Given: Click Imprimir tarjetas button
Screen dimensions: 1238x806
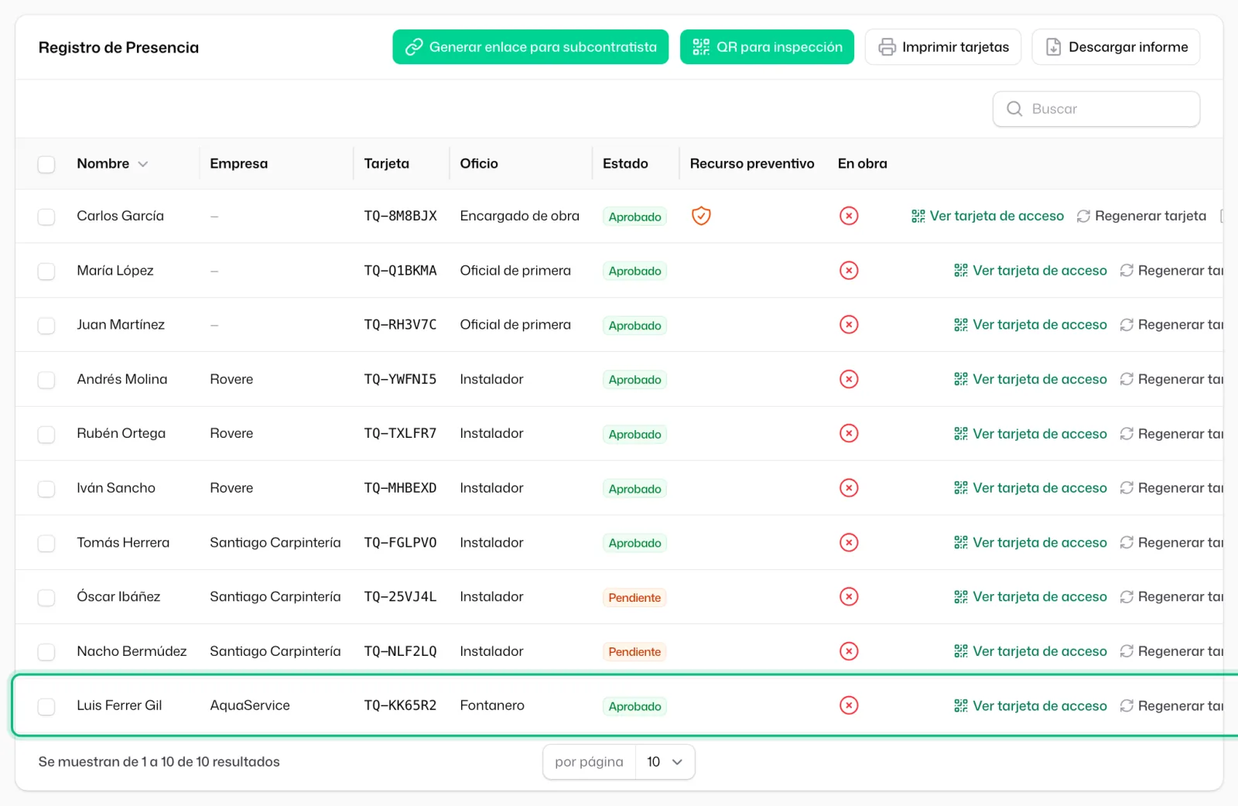Looking at the screenshot, I should (943, 47).
